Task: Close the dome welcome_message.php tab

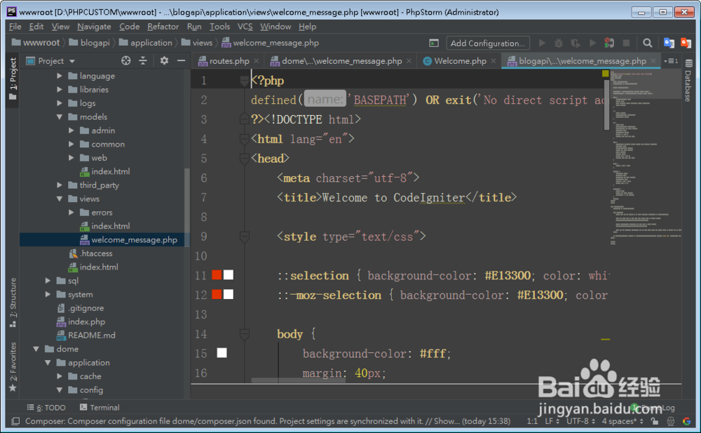Action: [409, 61]
